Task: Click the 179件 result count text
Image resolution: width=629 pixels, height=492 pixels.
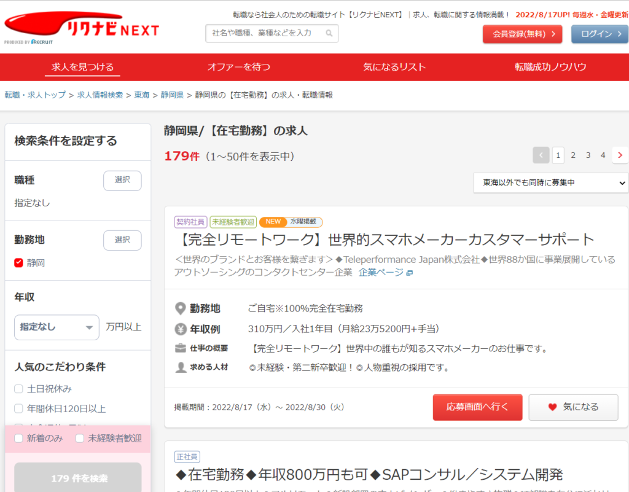Action: tap(182, 157)
